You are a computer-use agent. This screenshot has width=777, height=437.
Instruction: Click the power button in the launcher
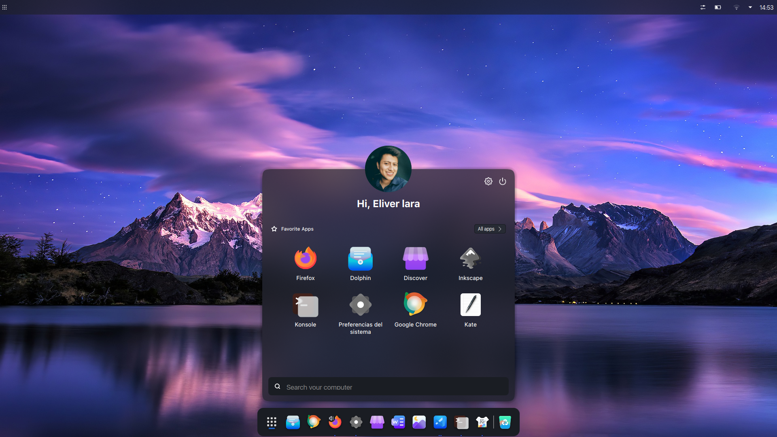pyautogui.click(x=503, y=181)
